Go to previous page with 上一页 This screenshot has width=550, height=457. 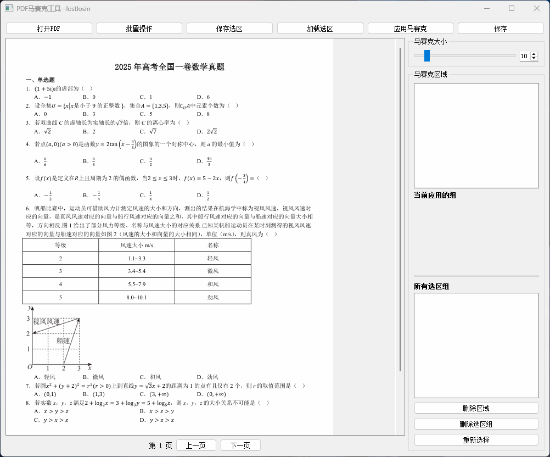click(195, 445)
